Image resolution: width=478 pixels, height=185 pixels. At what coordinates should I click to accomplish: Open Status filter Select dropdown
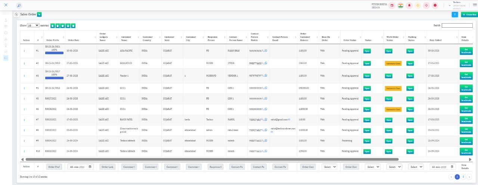[373, 167]
